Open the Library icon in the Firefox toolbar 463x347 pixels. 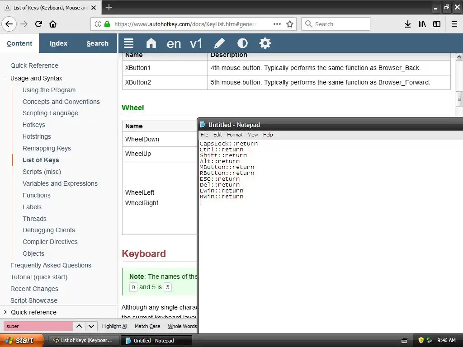click(x=422, y=24)
